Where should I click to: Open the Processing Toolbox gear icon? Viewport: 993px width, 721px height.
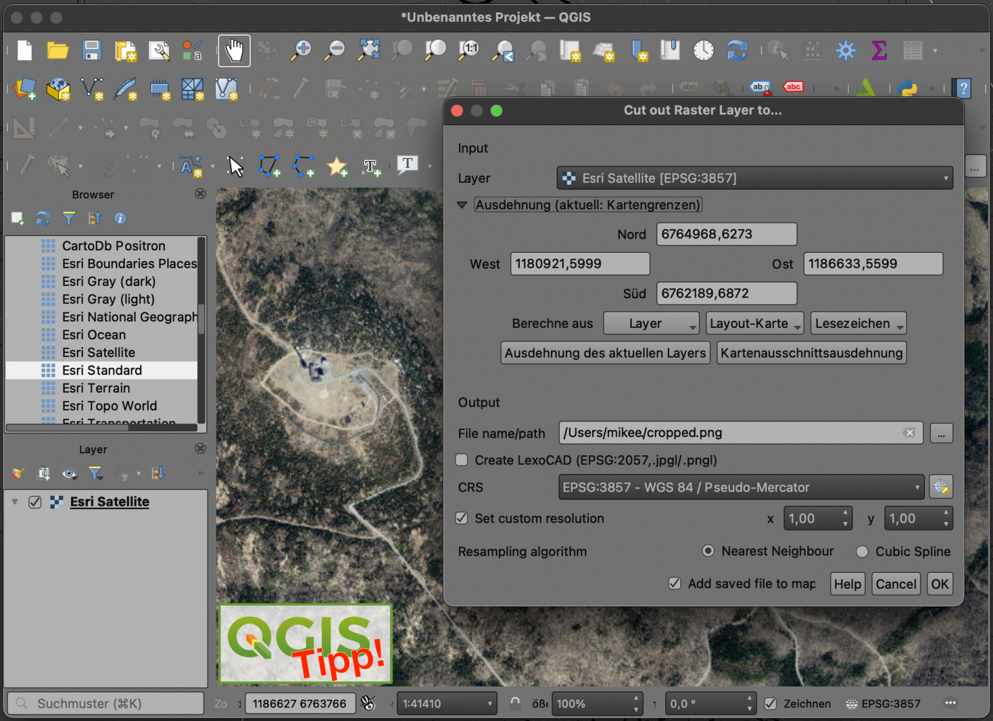pyautogui.click(x=846, y=50)
